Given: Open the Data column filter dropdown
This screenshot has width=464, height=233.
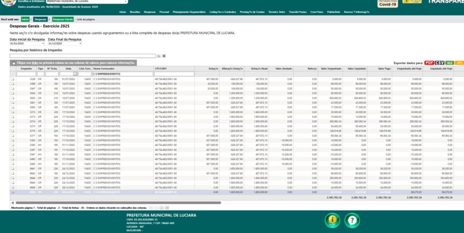Looking at the screenshot, I should 75,74.
